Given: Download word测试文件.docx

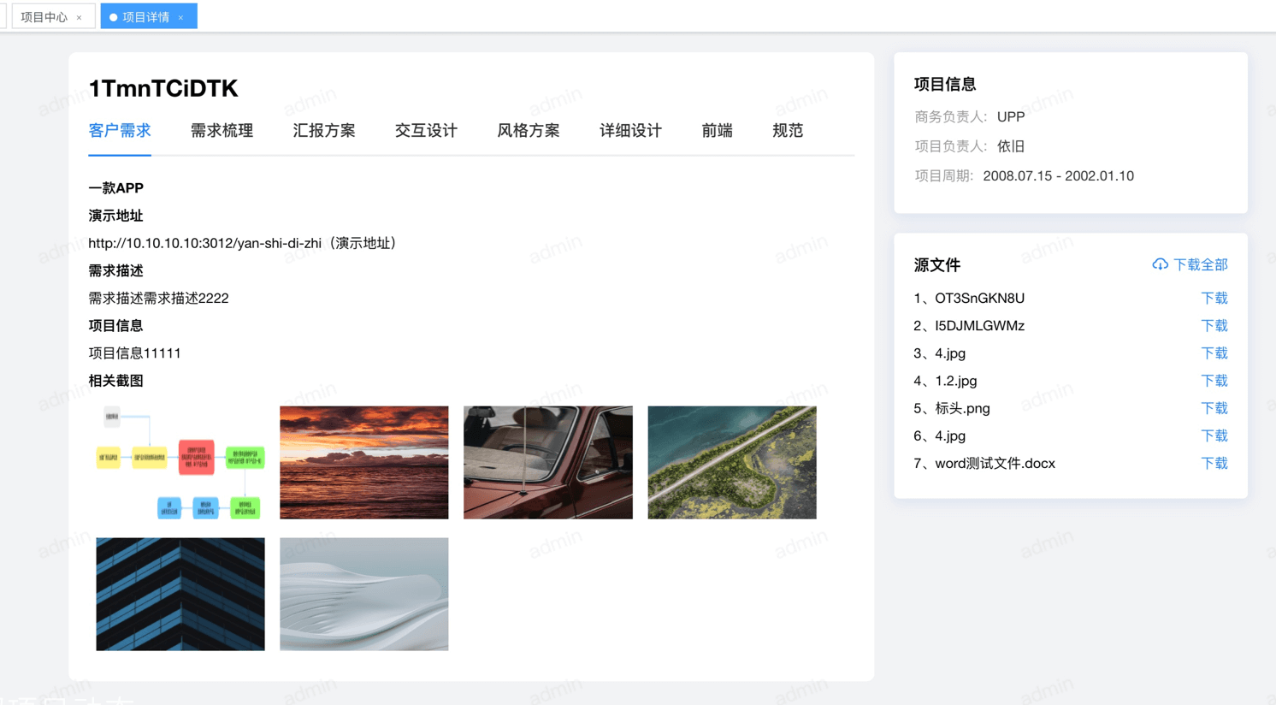Looking at the screenshot, I should click(x=1214, y=463).
